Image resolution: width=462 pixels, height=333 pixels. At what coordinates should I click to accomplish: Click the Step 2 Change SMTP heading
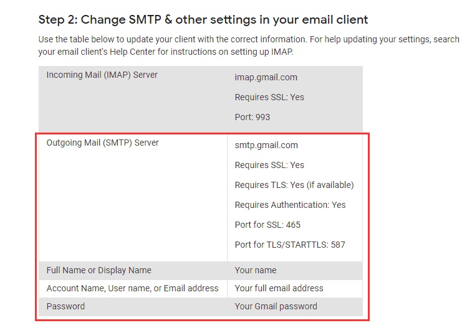click(x=203, y=19)
